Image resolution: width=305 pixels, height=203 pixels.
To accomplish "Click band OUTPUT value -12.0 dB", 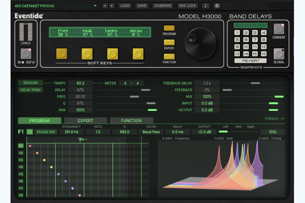I will point(204,132).
